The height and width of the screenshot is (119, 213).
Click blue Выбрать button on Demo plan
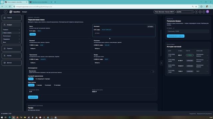pyautogui.click(x=33, y=34)
